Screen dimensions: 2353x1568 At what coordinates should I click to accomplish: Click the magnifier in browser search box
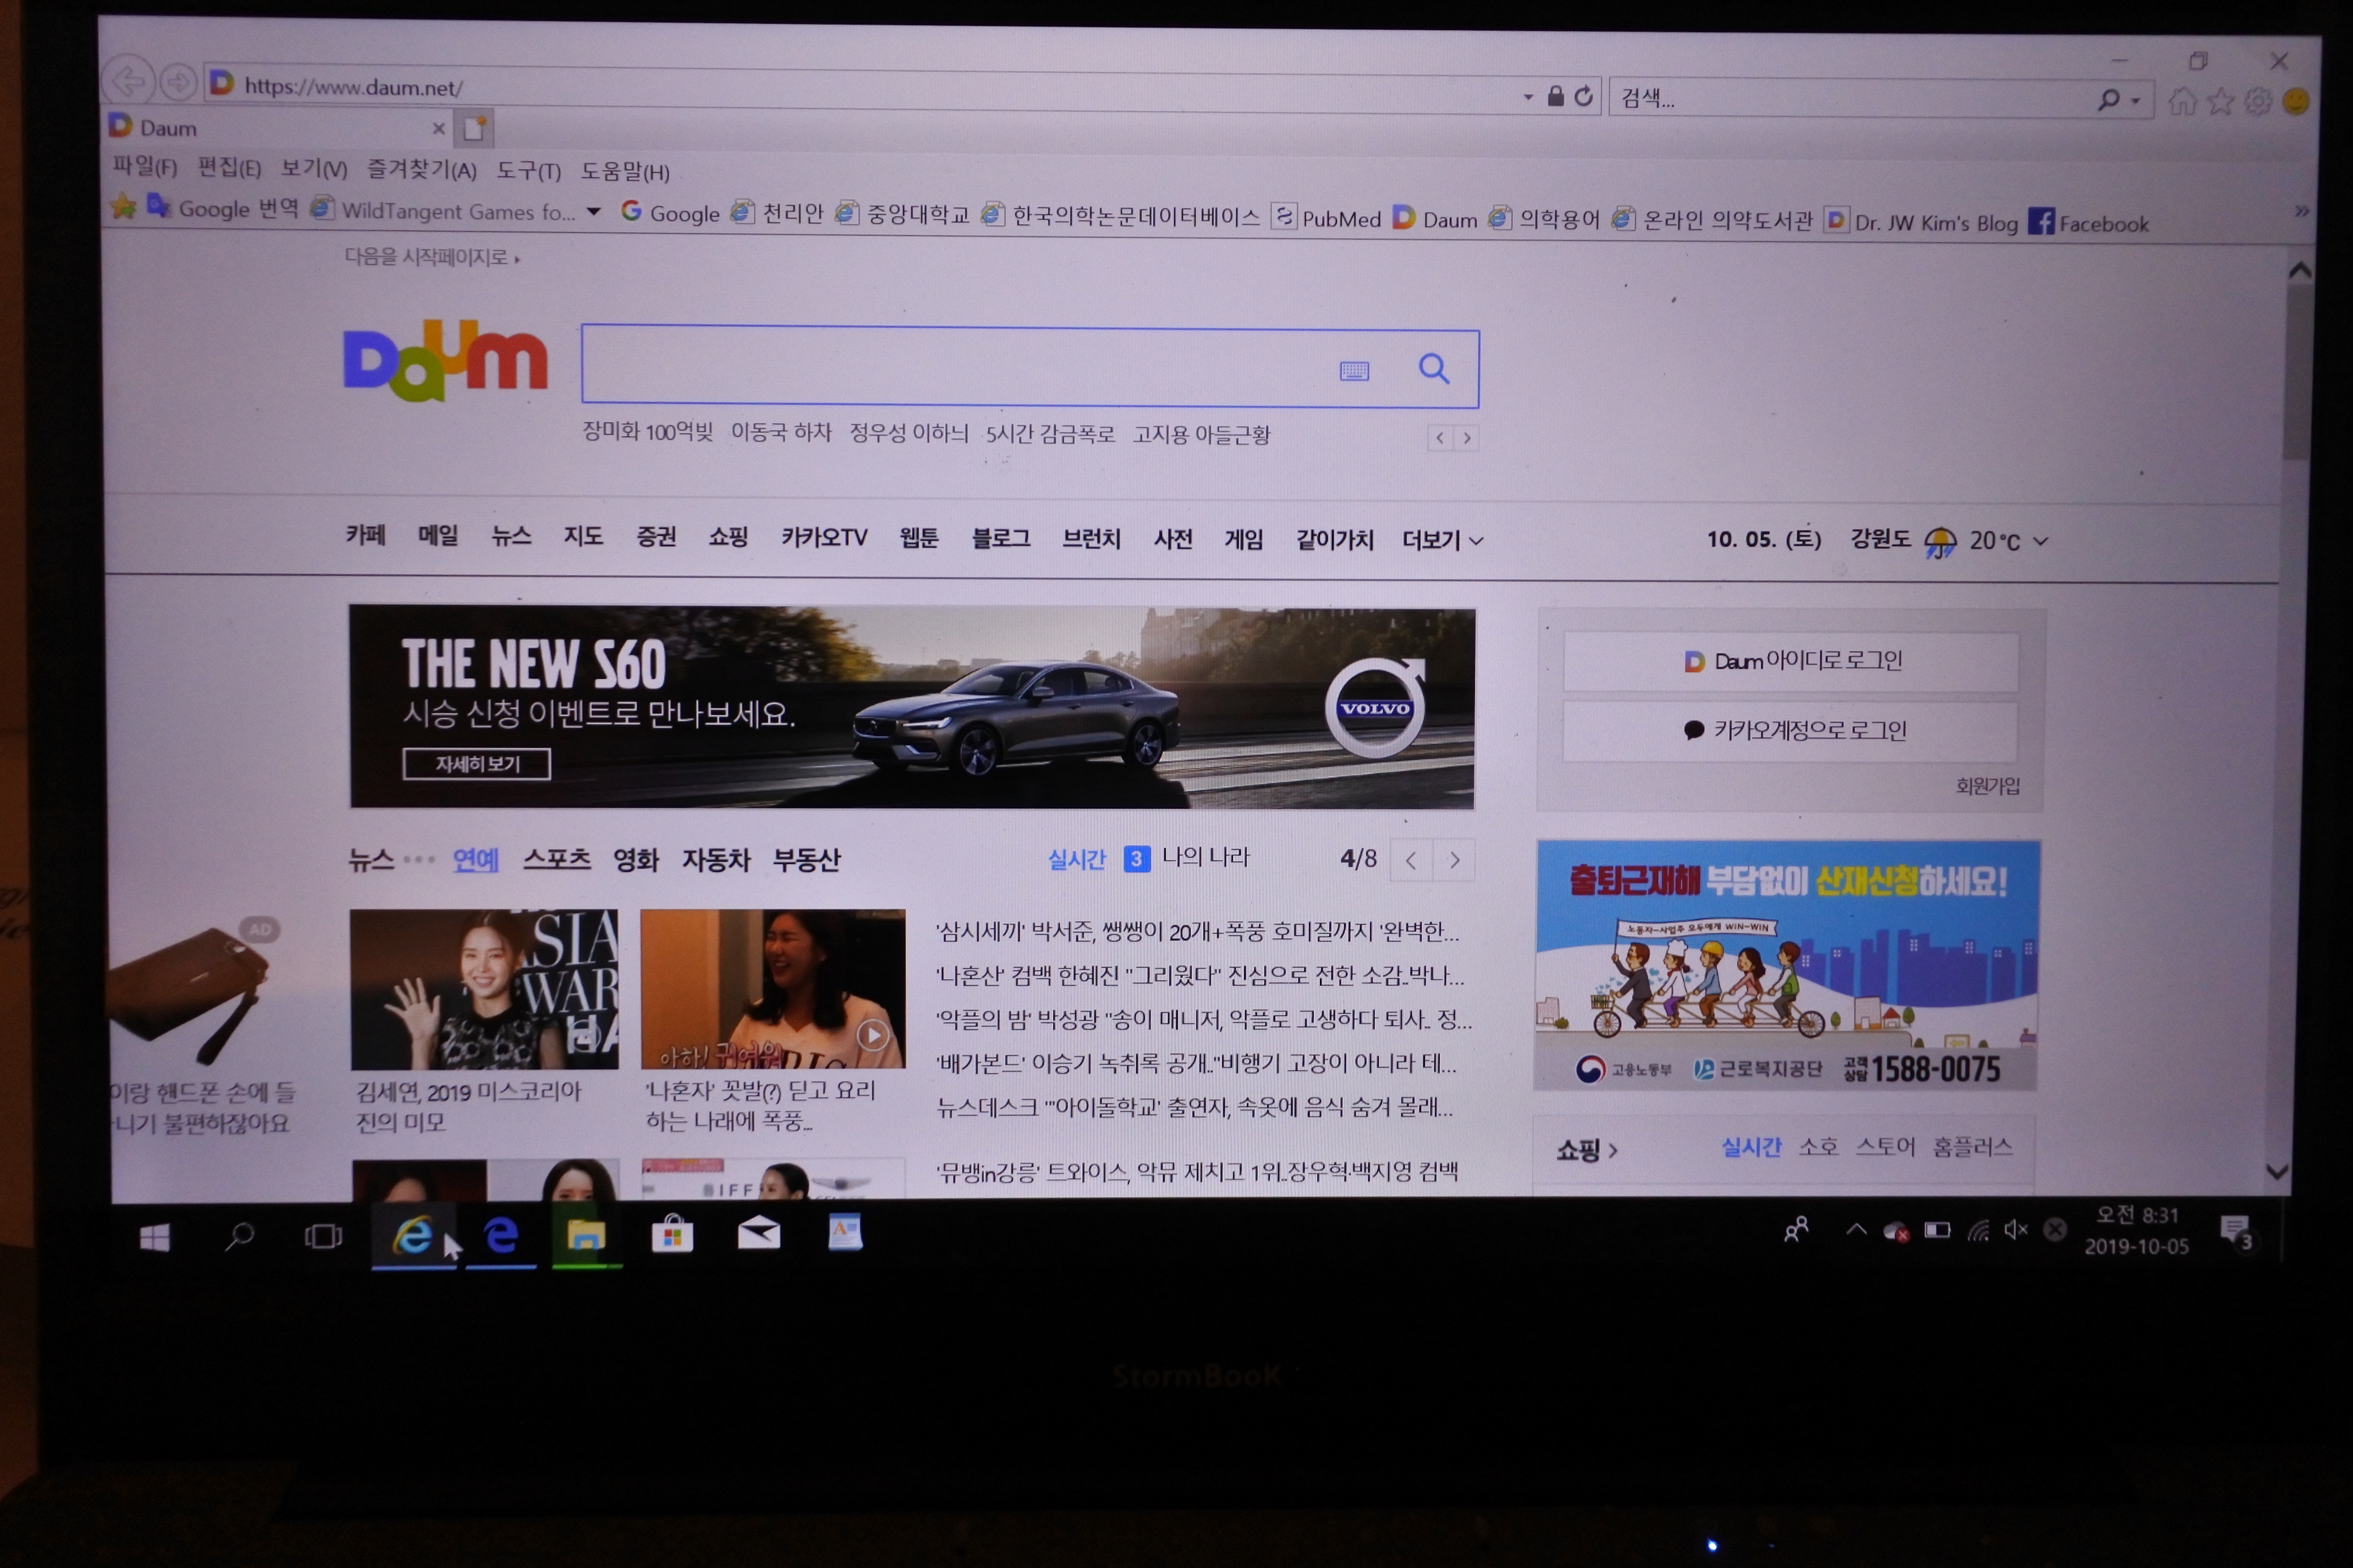2108,100
